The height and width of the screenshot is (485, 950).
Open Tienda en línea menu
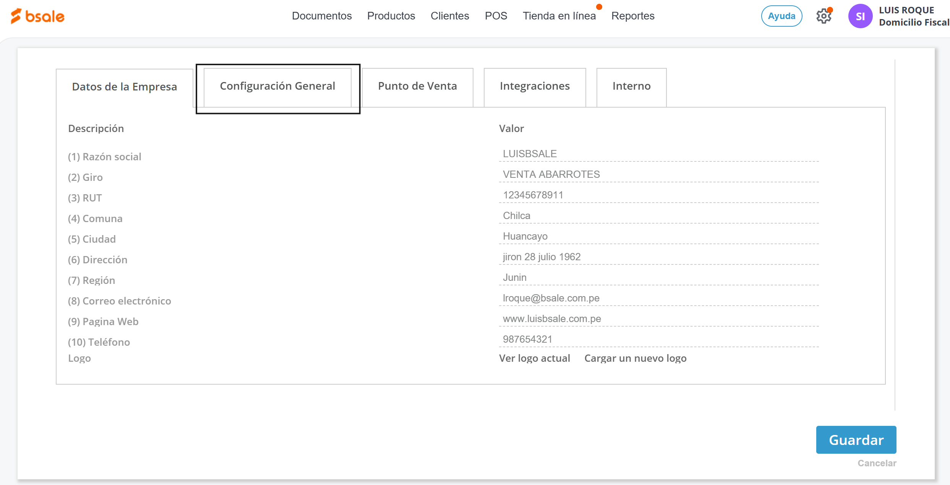point(559,16)
